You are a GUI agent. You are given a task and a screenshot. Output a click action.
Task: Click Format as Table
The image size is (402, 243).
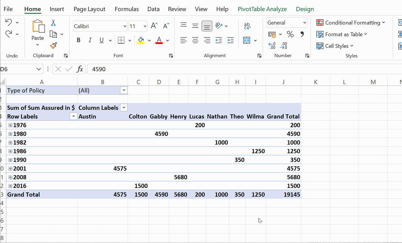341,34
